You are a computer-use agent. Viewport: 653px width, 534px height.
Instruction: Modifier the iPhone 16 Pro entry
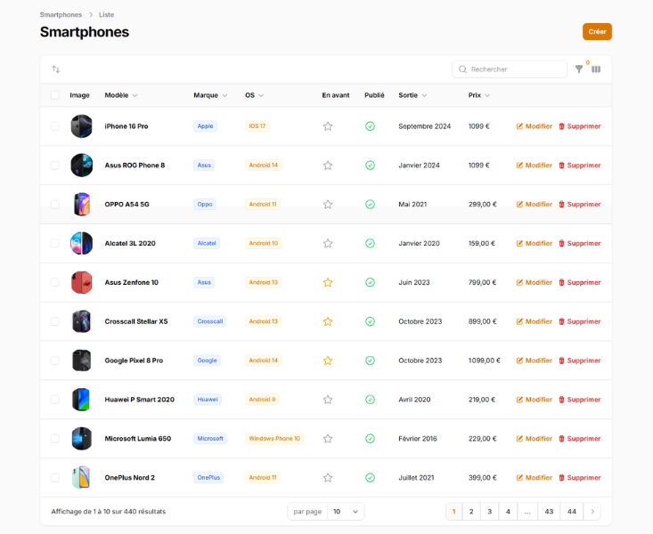[534, 126]
